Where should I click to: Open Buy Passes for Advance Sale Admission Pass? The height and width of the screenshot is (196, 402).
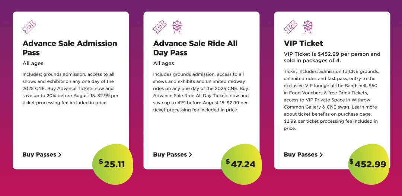click(x=42, y=154)
